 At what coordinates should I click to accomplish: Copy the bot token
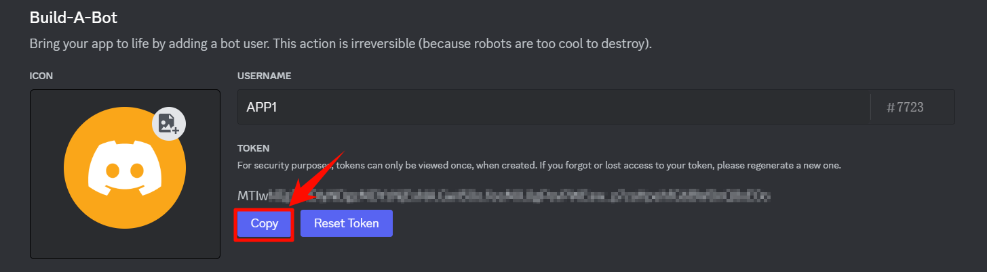pos(265,223)
